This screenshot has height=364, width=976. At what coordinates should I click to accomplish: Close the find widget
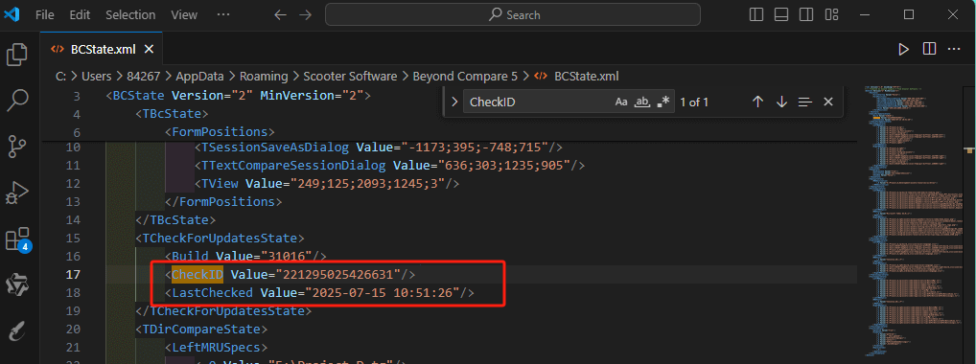coord(827,102)
